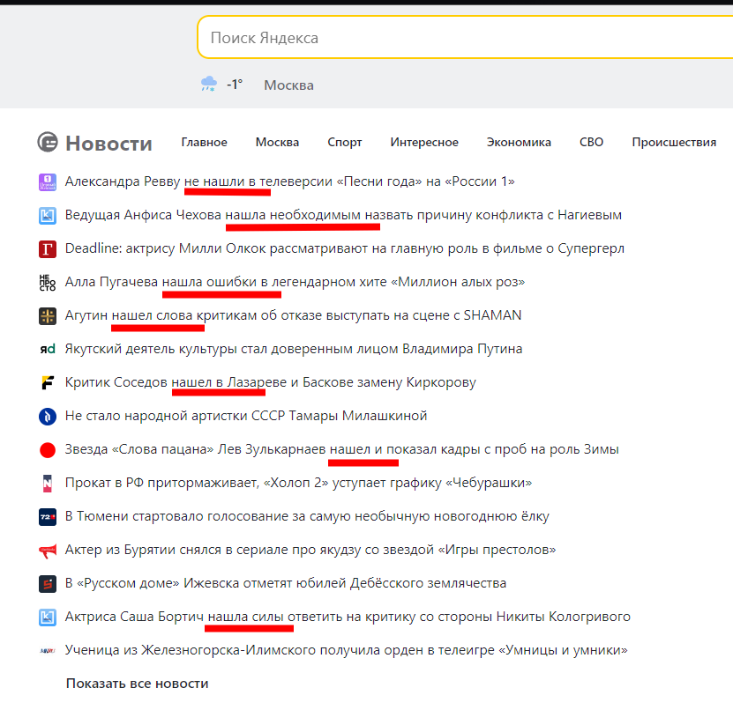Click S source icon beside Ижевска headline
Viewport: 733px width, 710px height.
click(48, 583)
